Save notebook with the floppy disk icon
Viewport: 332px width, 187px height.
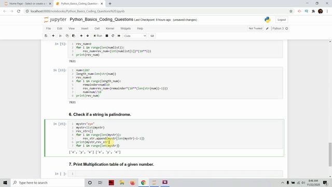(46, 36)
